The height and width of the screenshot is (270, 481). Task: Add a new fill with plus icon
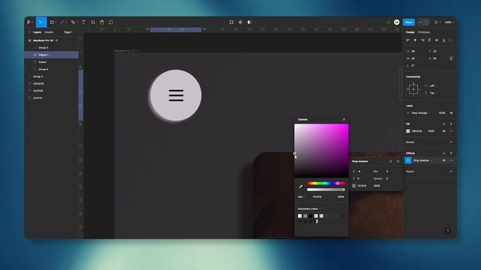[451, 124]
